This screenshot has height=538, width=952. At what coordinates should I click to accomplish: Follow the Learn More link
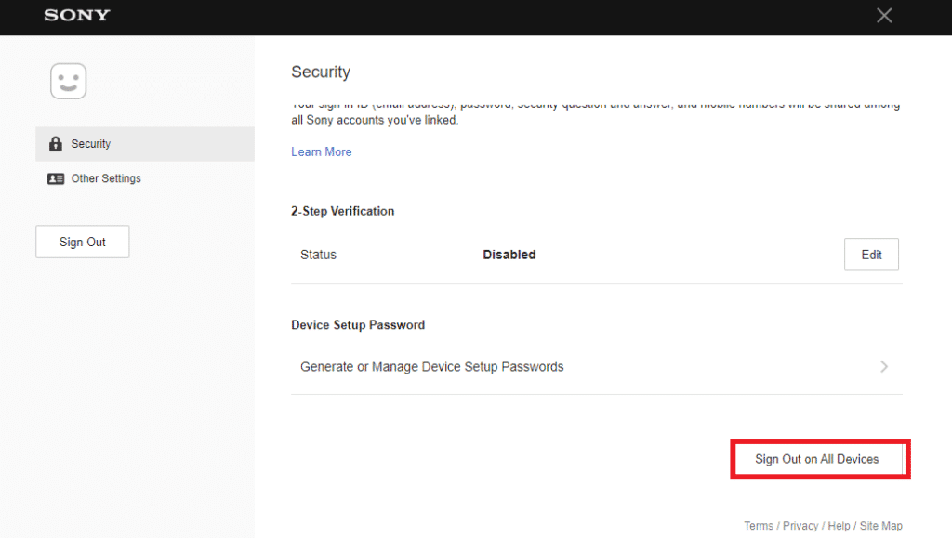(x=321, y=151)
